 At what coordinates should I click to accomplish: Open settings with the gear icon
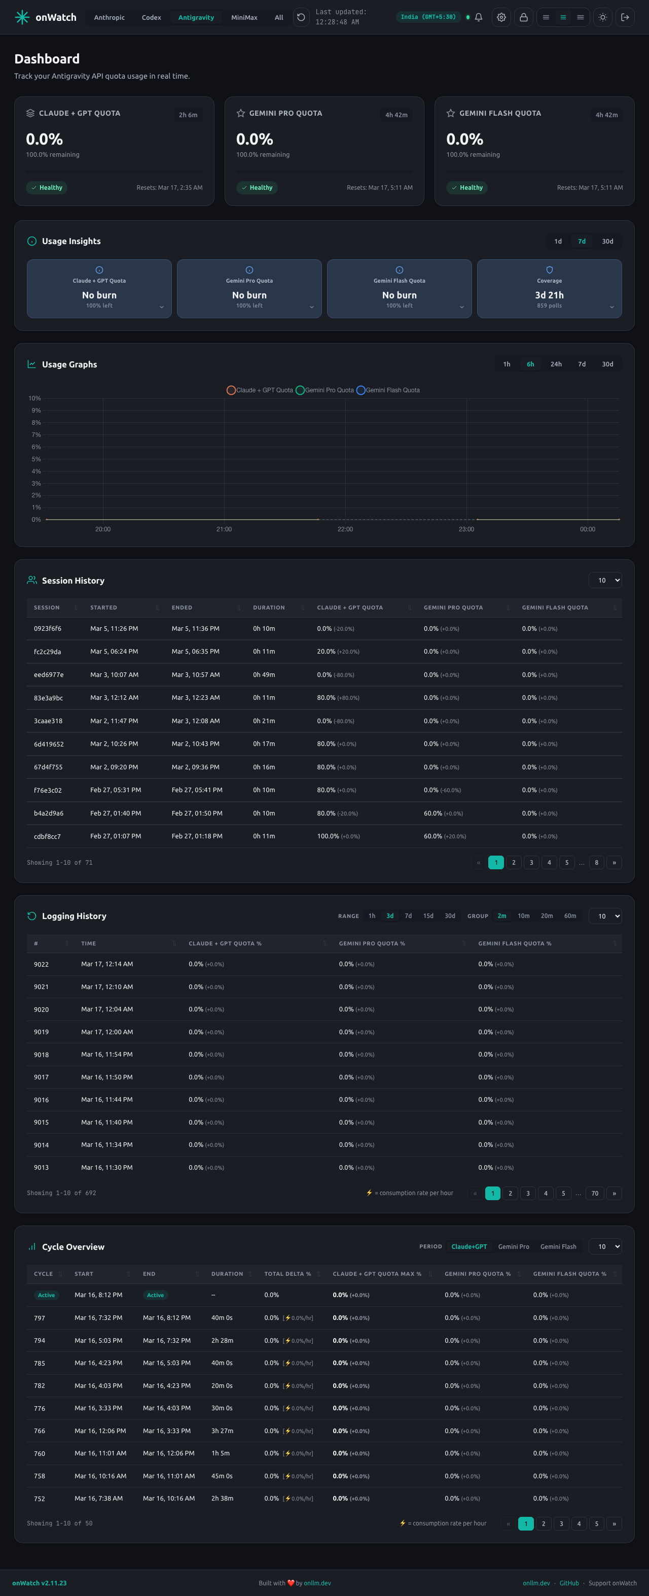501,17
